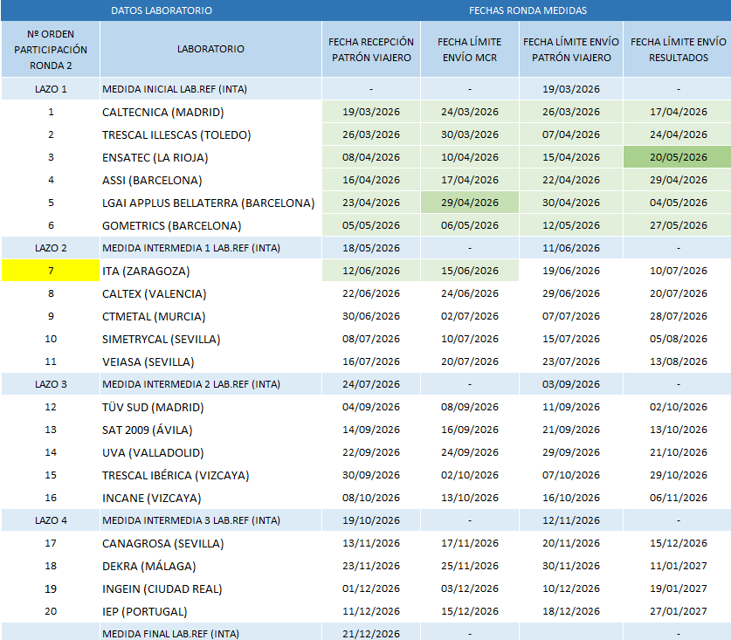The height and width of the screenshot is (640, 731).
Task: Select the Nº ORDEN PARTICIPACIÓN RONDA 2 header
Action: 51,50
